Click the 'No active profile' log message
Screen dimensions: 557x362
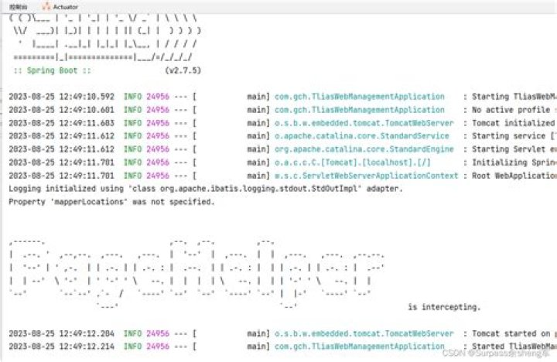pos(511,110)
